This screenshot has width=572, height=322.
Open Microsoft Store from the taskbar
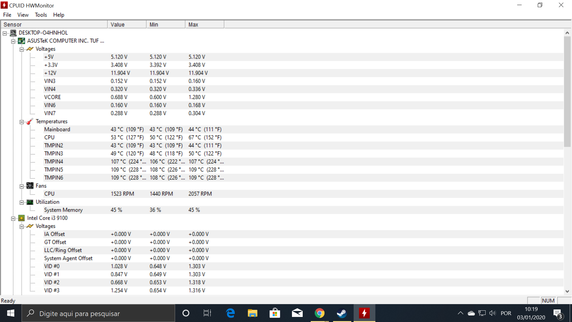275,313
